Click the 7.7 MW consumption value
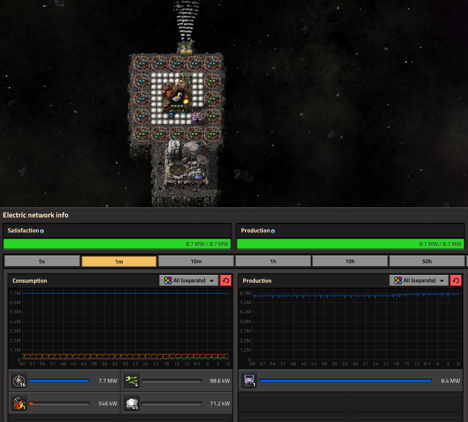This screenshot has height=422, width=468. tap(108, 381)
